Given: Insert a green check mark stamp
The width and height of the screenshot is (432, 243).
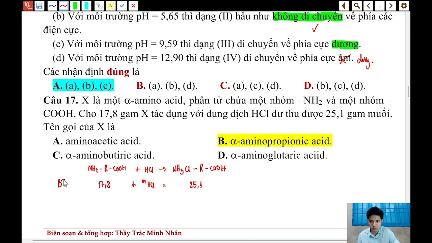Looking at the screenshot, I should click(x=122, y=5).
